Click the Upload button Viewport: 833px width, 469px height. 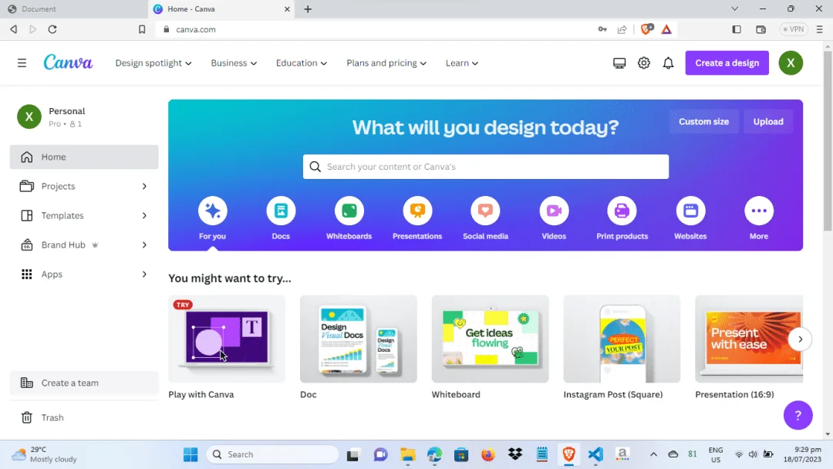(768, 122)
